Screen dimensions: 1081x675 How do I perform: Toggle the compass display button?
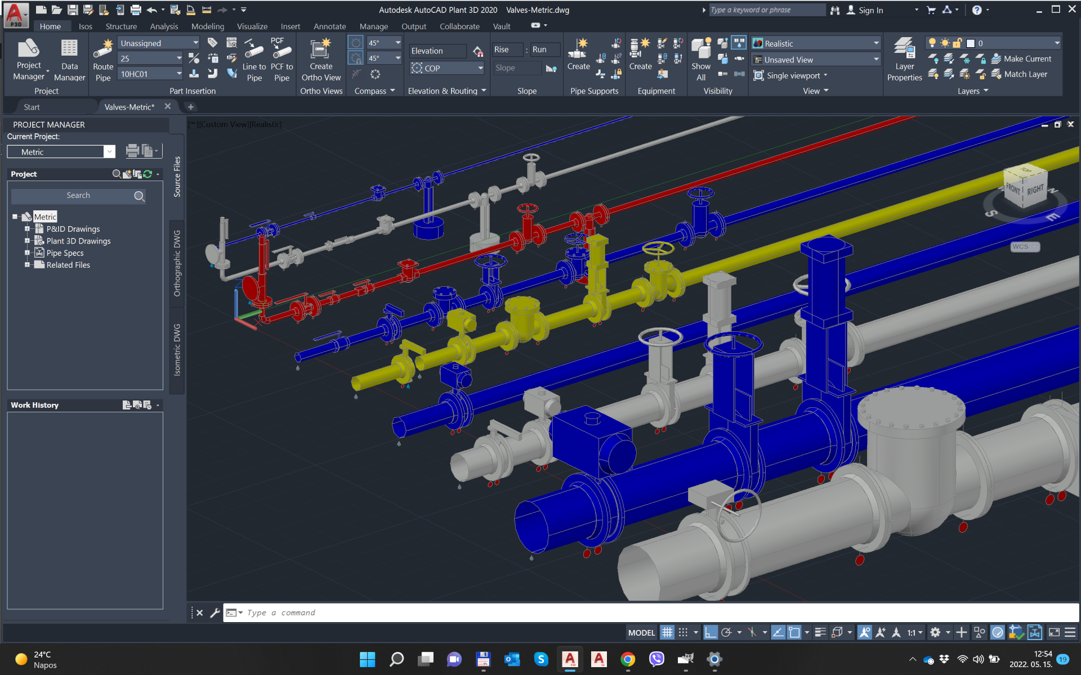click(x=356, y=43)
